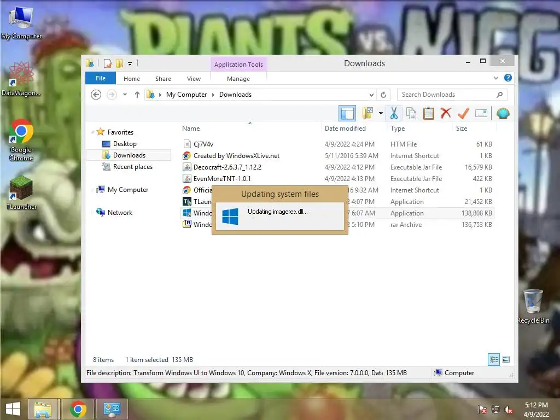This screenshot has height=420, width=560.
Task: Open Google Chrome desktop shortcut
Action: (x=21, y=140)
